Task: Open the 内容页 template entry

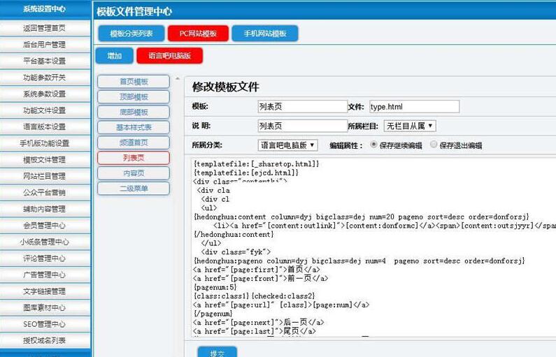Action: (133, 173)
